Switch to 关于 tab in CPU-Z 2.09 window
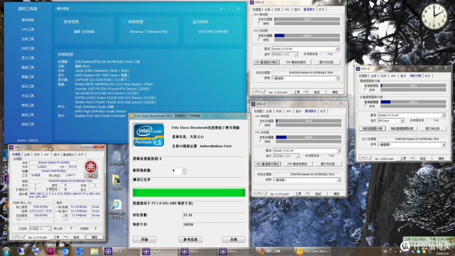The image size is (455, 256). pos(428,76)
